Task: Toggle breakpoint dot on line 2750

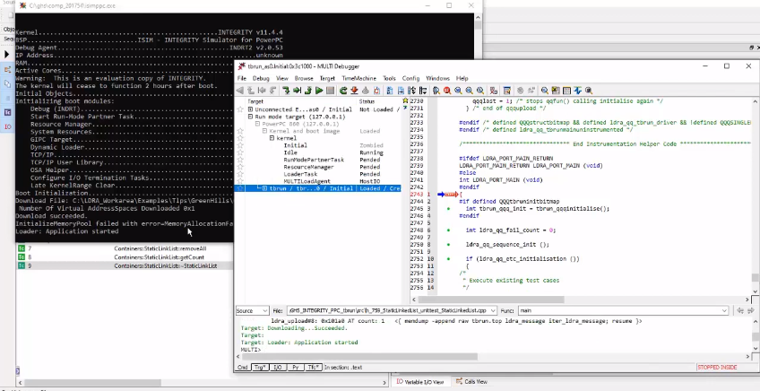Action: [x=448, y=245]
